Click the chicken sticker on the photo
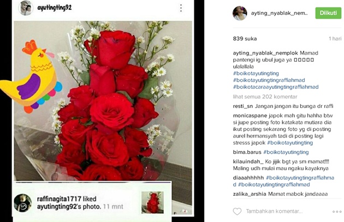344x222 pixels. [x=31, y=76]
